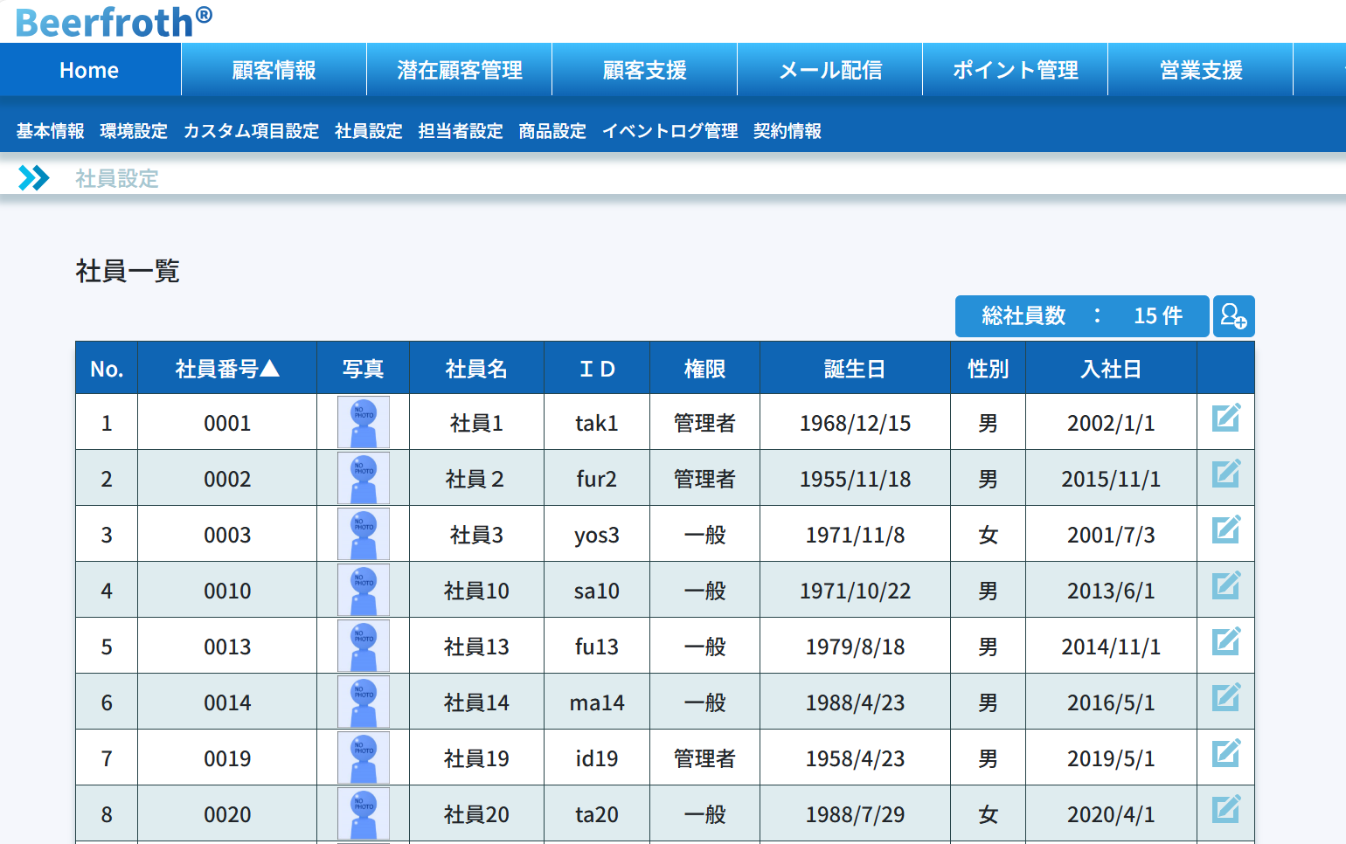Open the 顧客情報 menu tab
Viewport: 1346px width, 844px height.
pyautogui.click(x=274, y=70)
